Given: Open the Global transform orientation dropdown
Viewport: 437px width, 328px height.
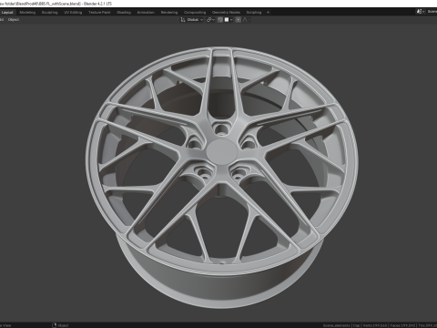Looking at the screenshot, I should pos(195,20).
